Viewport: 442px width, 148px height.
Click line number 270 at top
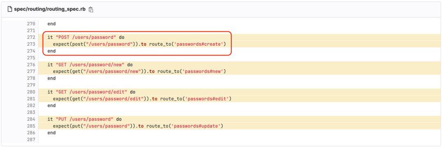point(31,24)
